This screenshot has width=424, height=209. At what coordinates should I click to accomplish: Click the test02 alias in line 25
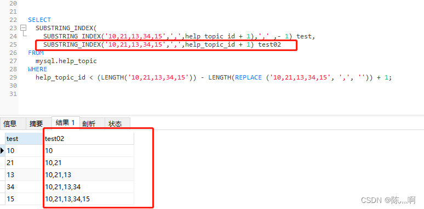tap(270, 44)
